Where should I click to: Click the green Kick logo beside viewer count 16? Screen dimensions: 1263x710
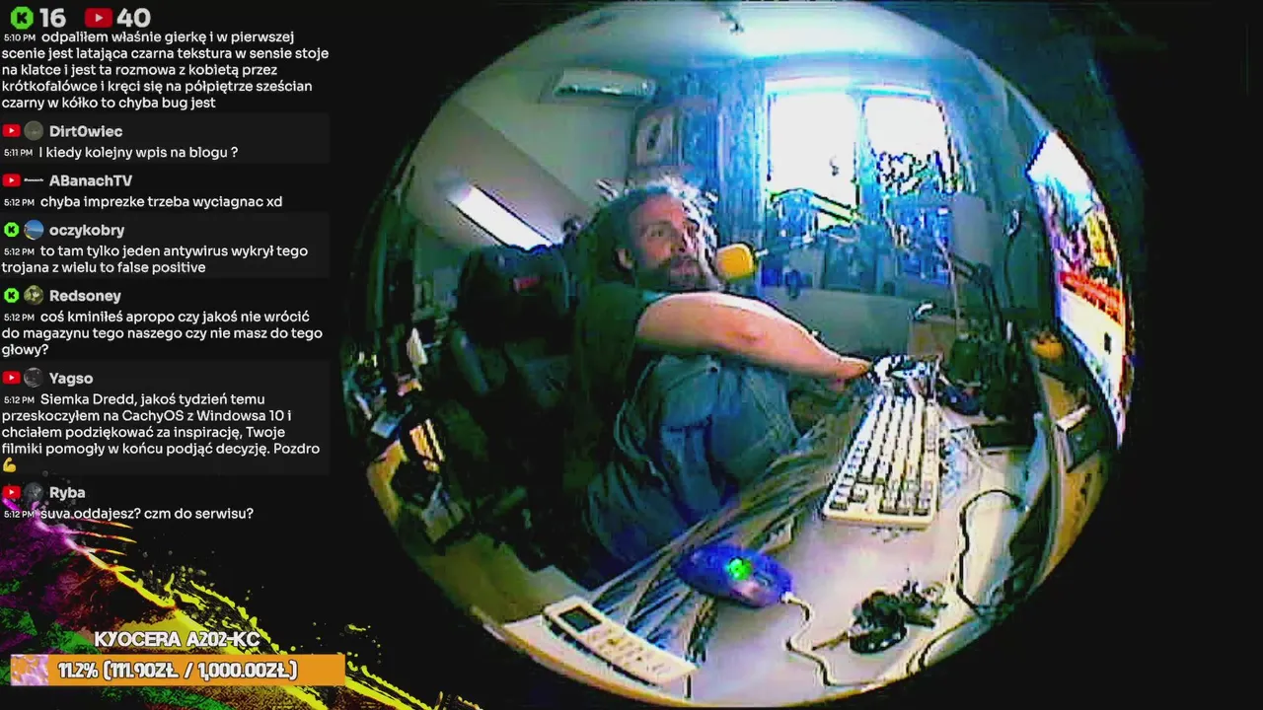click(x=22, y=18)
